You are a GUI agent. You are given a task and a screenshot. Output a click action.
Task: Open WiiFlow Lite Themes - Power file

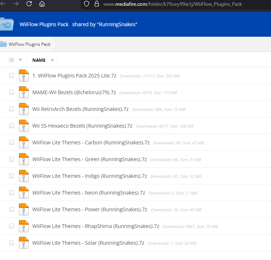pyautogui.click(x=90, y=209)
